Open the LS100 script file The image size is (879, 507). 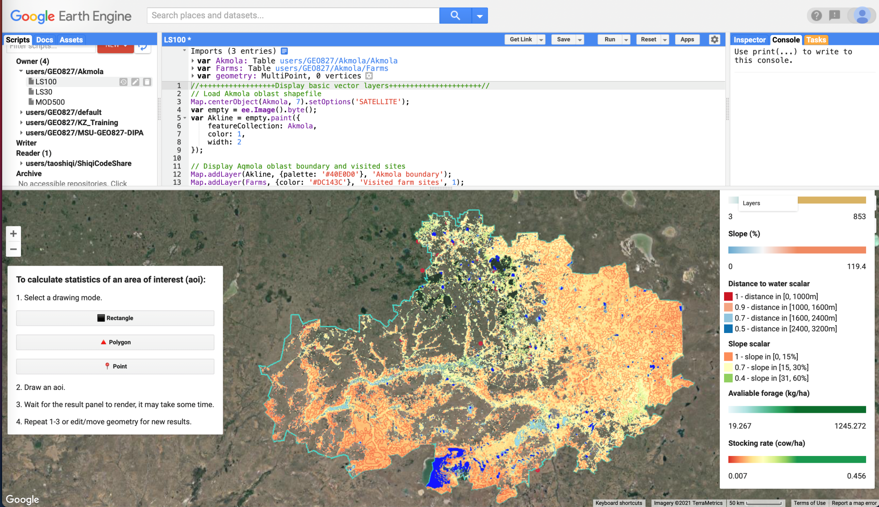(46, 81)
